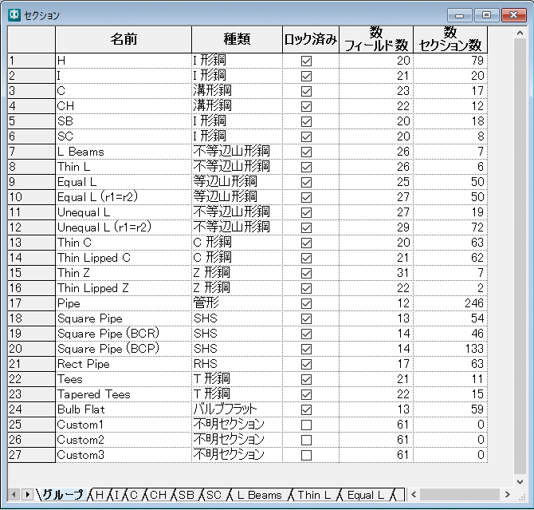Click section count cell 133
The height and width of the screenshot is (510, 534).
click(450, 349)
